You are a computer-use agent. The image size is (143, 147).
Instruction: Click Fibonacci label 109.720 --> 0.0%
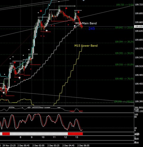(125, 5)
